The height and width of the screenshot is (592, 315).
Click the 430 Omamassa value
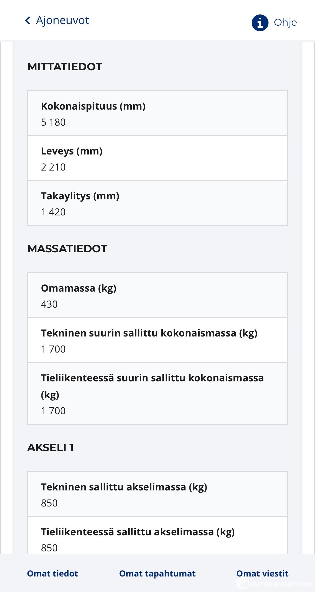click(49, 304)
